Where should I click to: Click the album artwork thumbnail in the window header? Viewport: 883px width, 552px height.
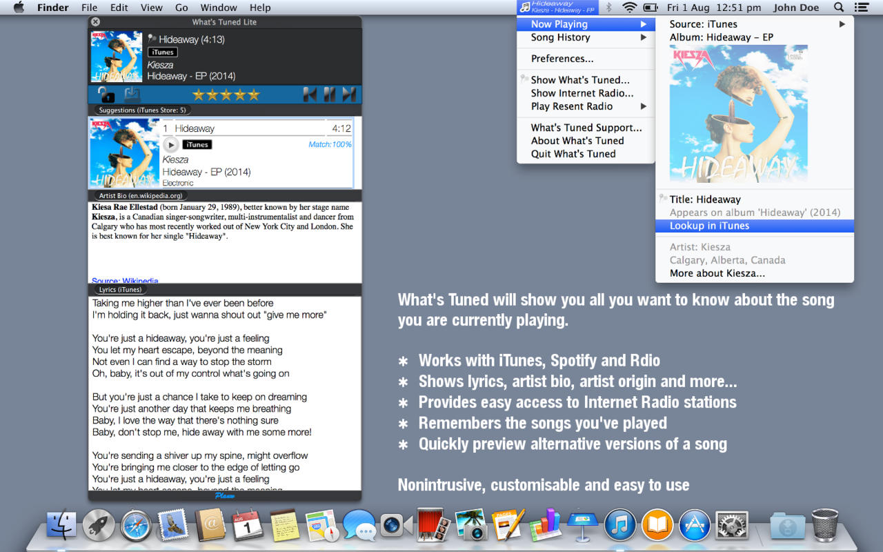click(116, 57)
